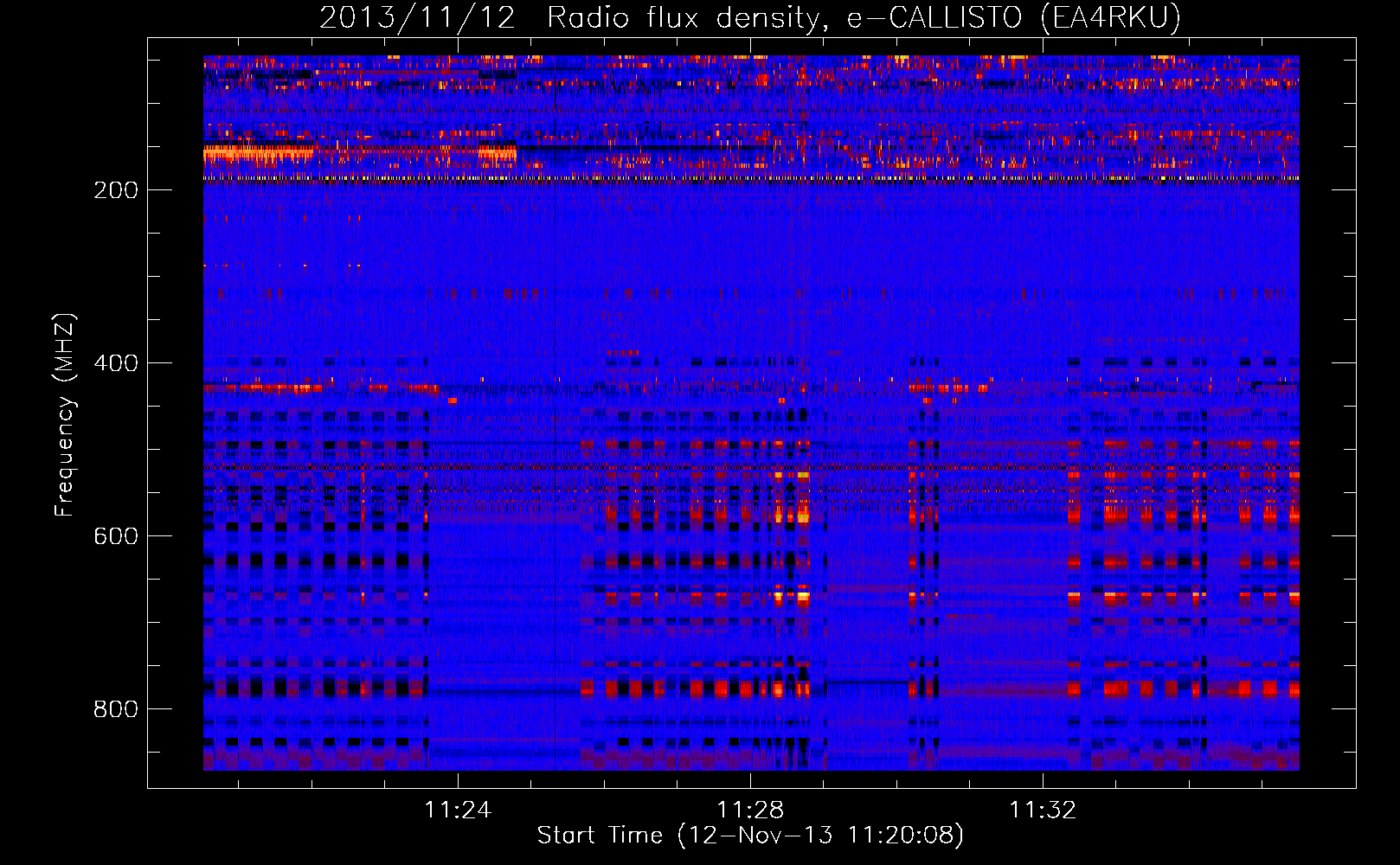Click the "800" frequency tick label

(115, 709)
